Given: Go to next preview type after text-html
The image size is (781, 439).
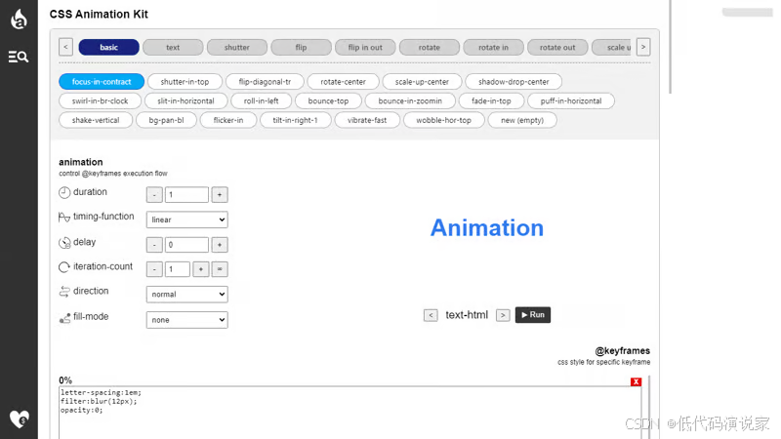Looking at the screenshot, I should tap(503, 315).
